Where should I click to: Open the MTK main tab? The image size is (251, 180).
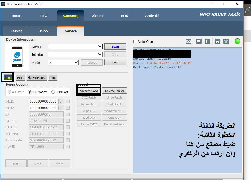tap(125, 16)
